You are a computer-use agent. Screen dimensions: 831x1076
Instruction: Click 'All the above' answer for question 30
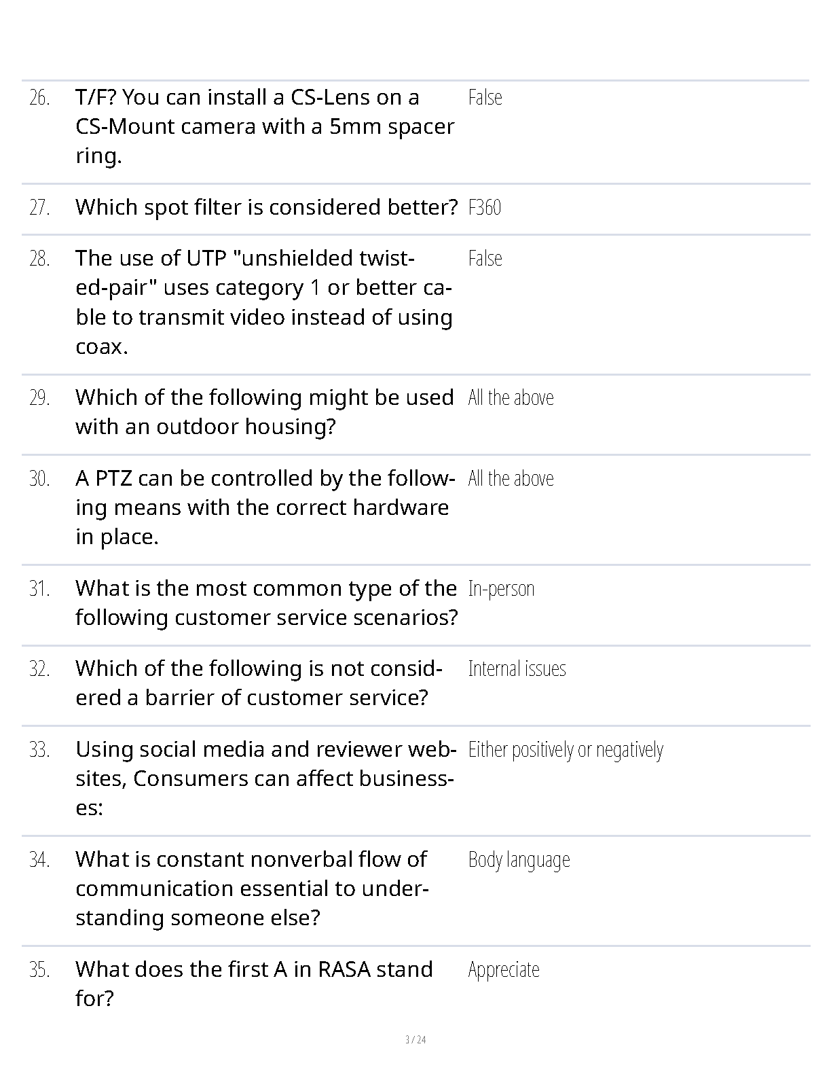click(x=511, y=479)
